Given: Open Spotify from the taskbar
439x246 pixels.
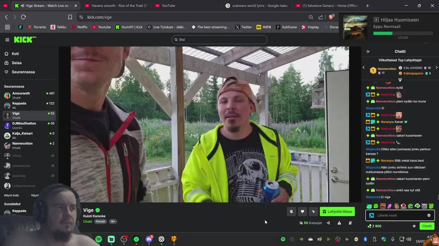Looking at the screenshot, I should 98,239.
